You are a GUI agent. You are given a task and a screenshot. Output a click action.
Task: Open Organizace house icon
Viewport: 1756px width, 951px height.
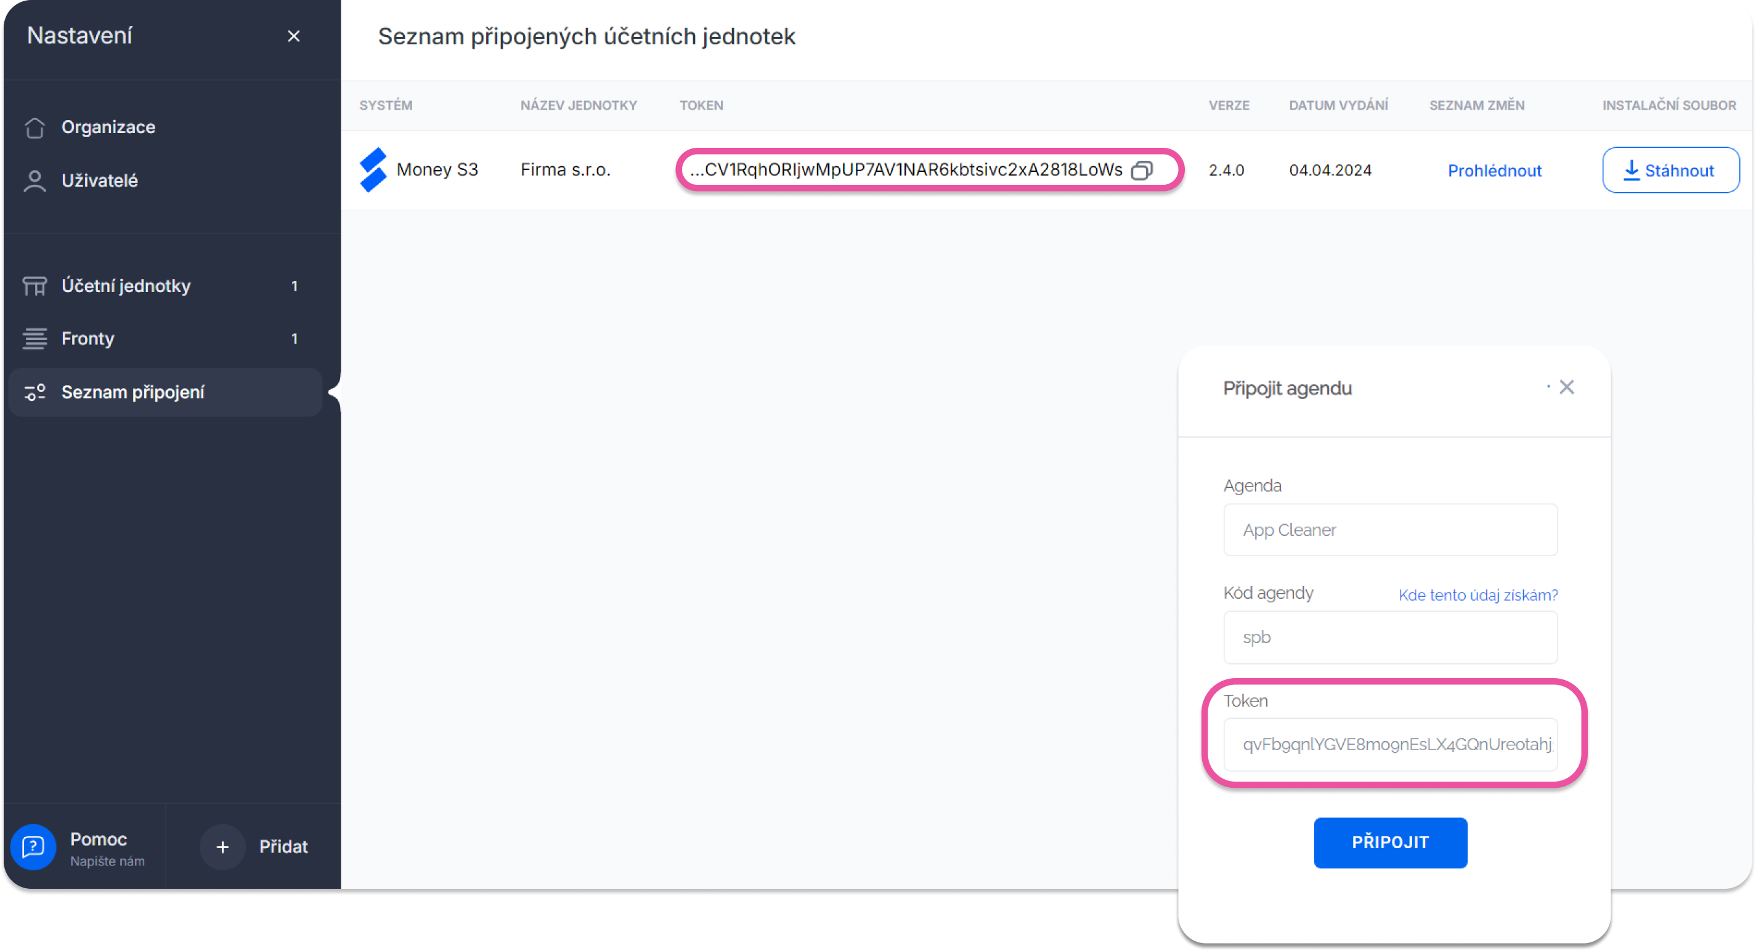tap(35, 127)
